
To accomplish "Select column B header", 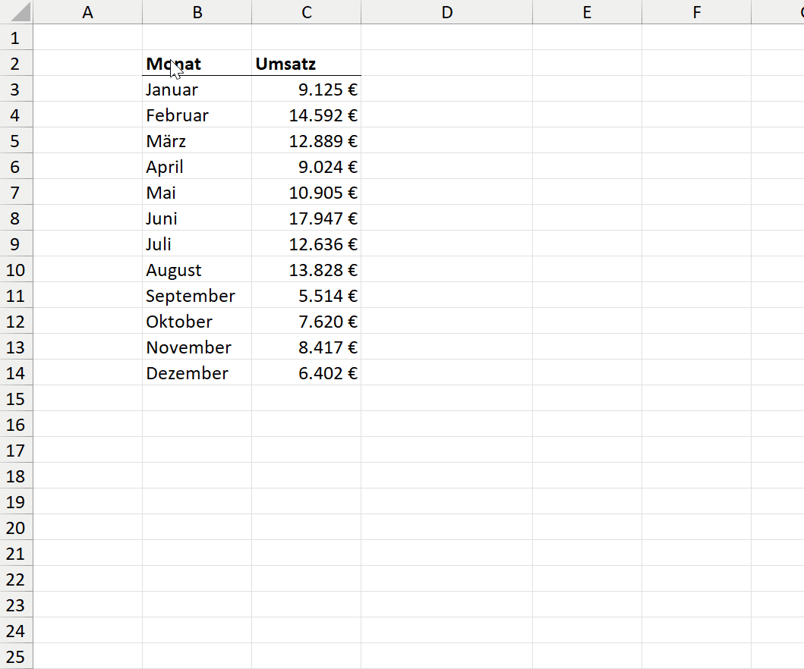I will click(x=197, y=12).
